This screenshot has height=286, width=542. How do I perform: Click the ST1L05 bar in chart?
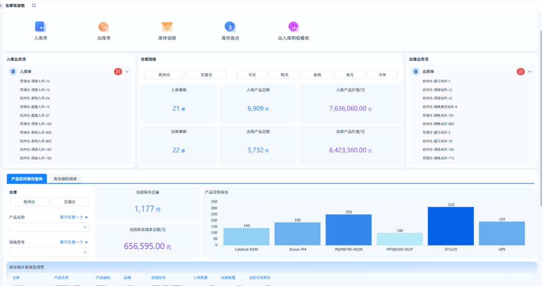pyautogui.click(x=450, y=226)
